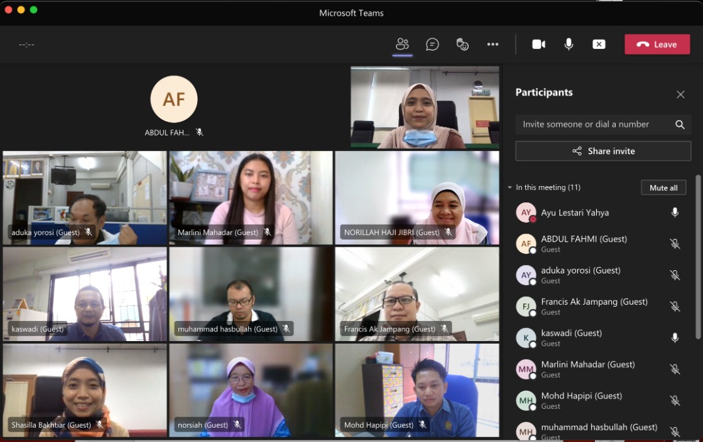Click ABDUL FAHMI's AF avatar in participant list
Viewport: 703px width, 442px height.
point(526,244)
